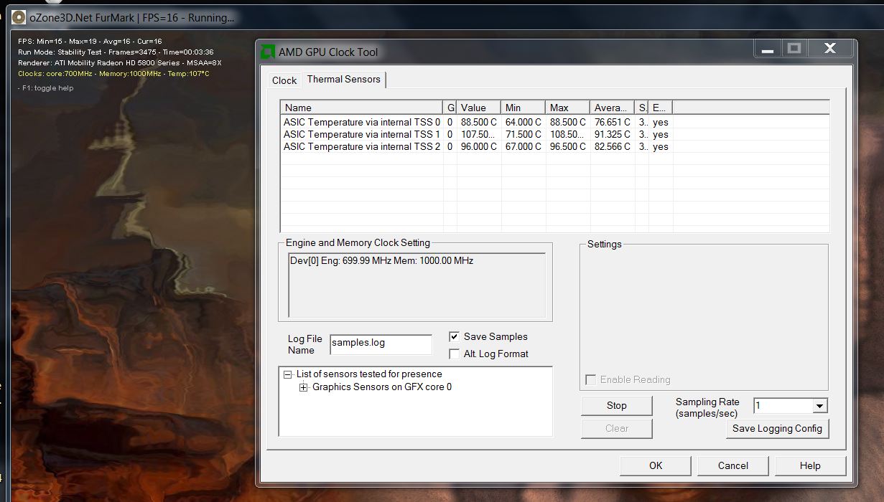
Task: Click the 71.500 C min cell of TSS 1
Action: click(x=524, y=134)
